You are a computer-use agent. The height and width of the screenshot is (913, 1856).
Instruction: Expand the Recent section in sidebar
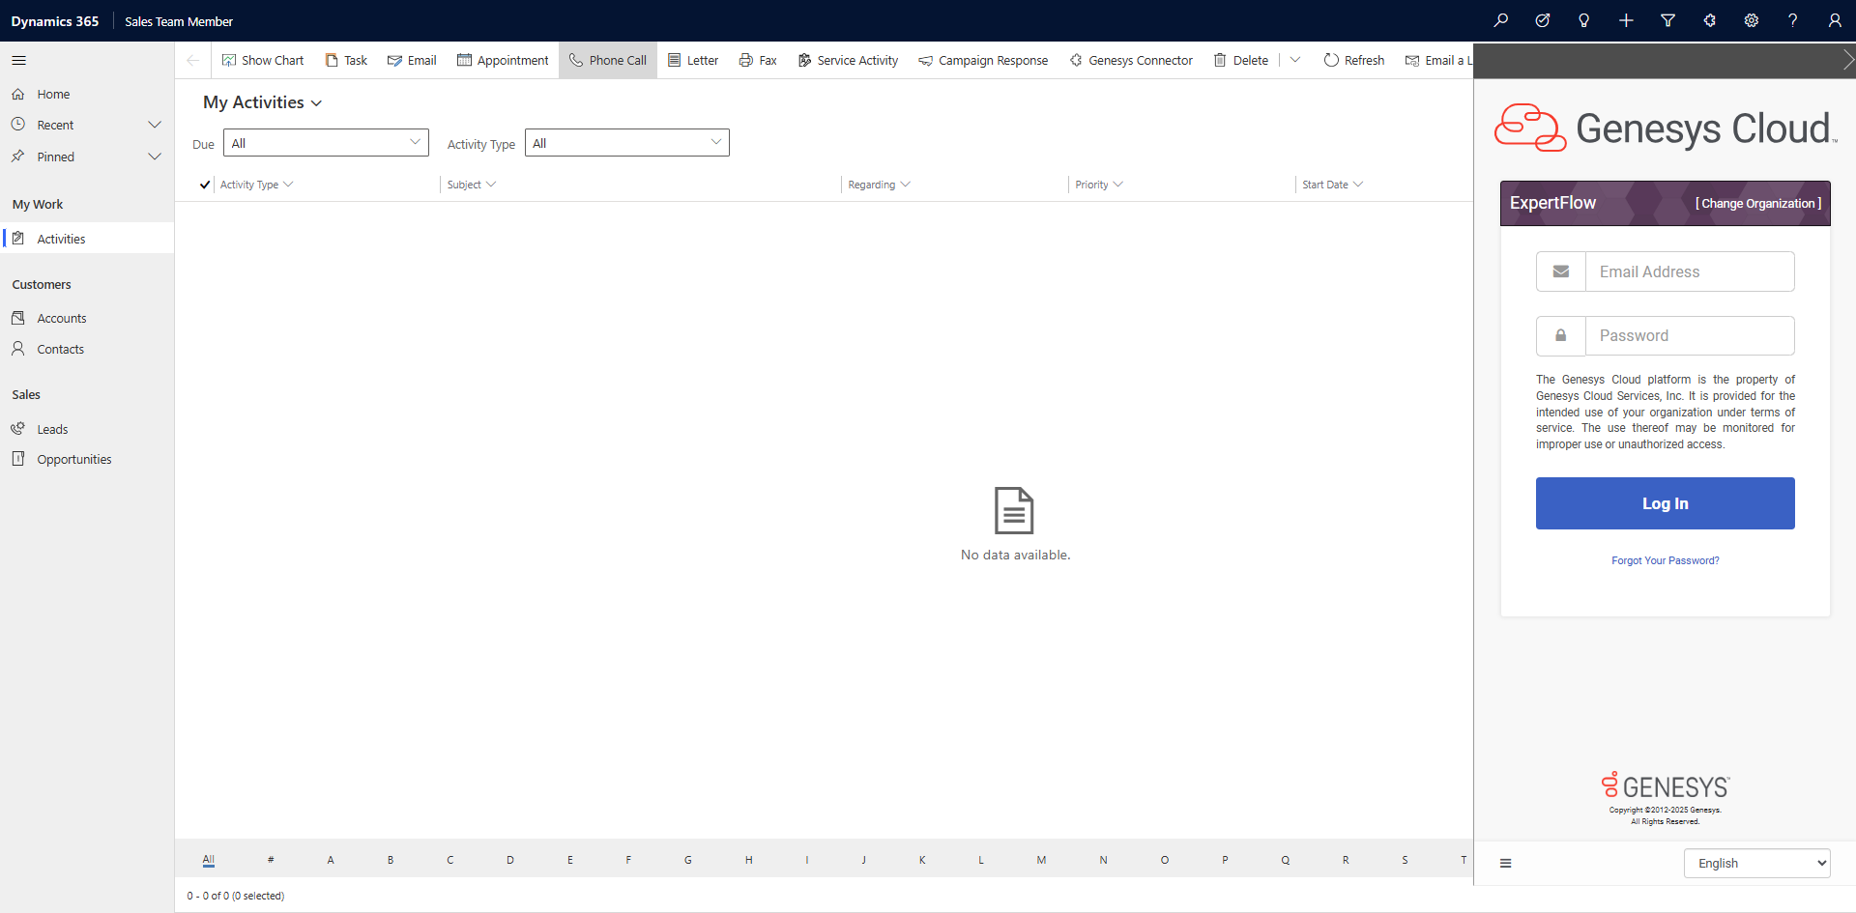[x=154, y=125]
